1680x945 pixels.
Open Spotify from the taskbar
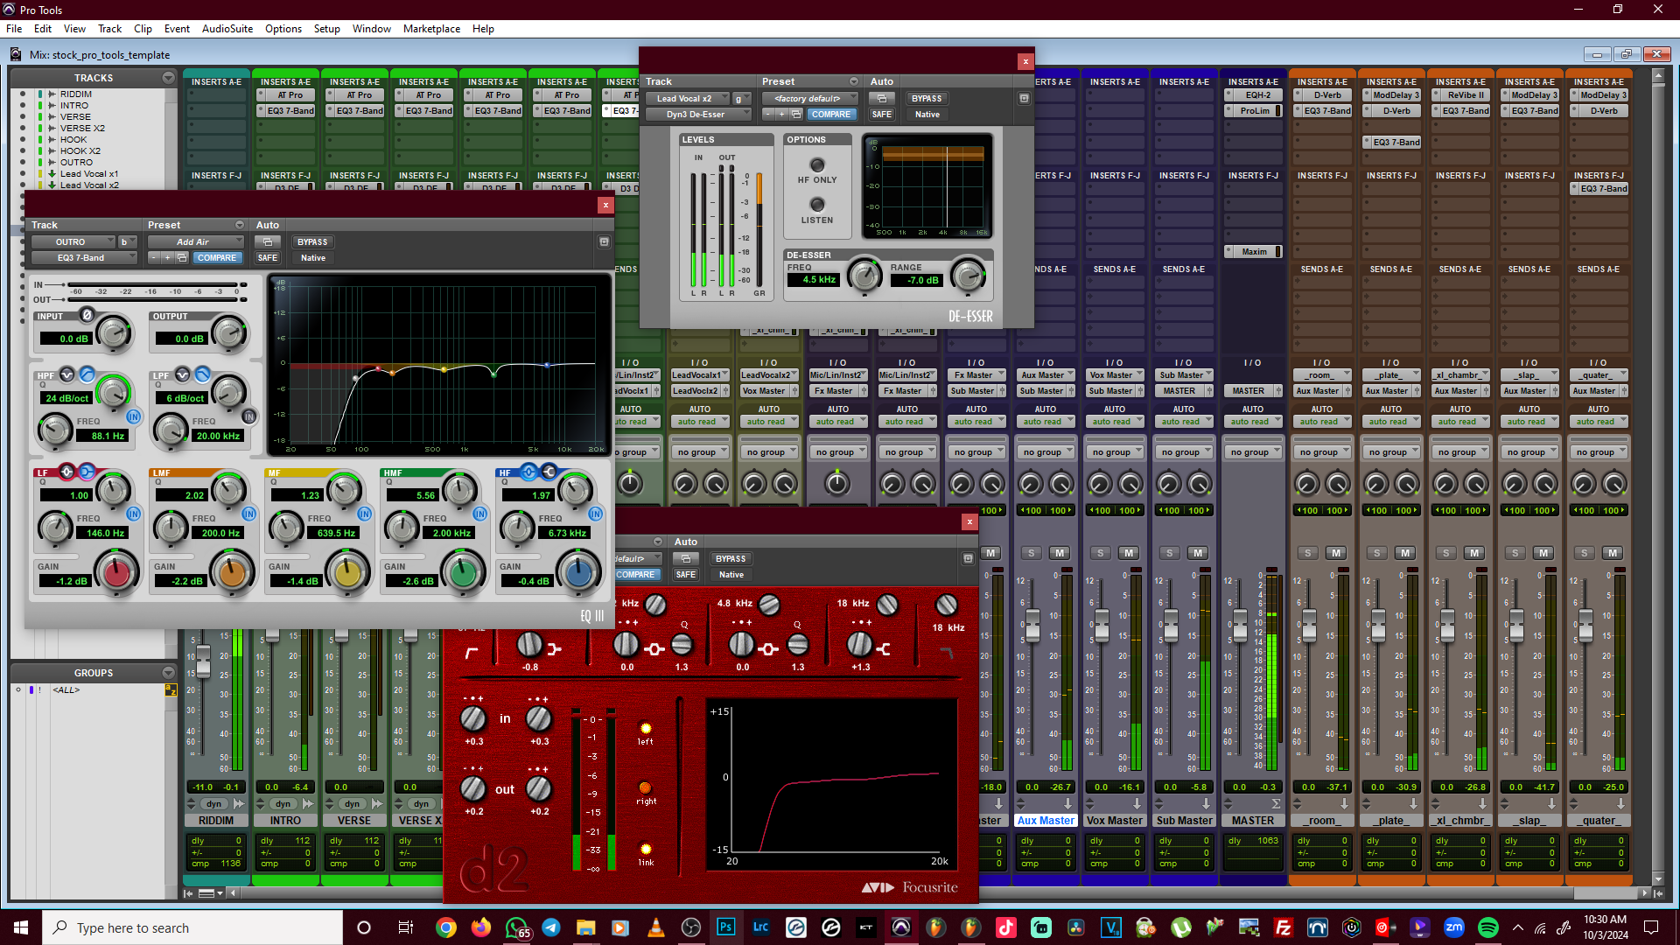[1487, 927]
